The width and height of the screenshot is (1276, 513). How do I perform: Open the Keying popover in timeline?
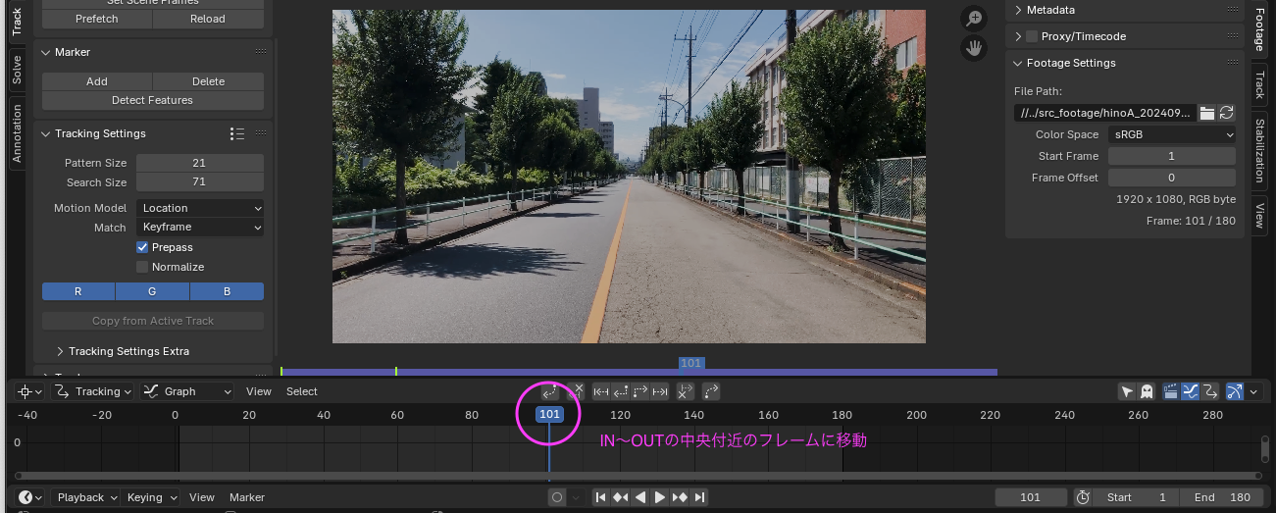[150, 497]
